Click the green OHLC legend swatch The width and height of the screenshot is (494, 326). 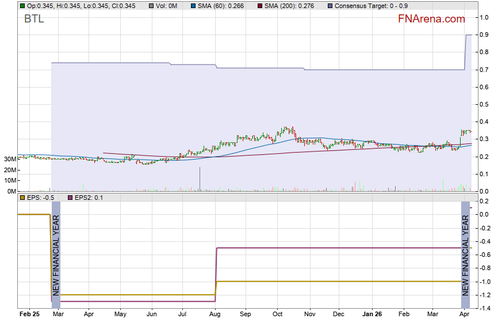coord(22,6)
